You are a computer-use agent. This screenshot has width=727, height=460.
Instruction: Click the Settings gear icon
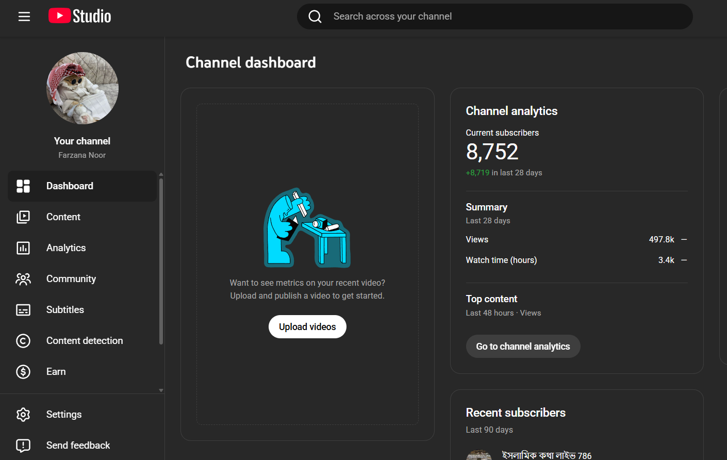click(23, 415)
